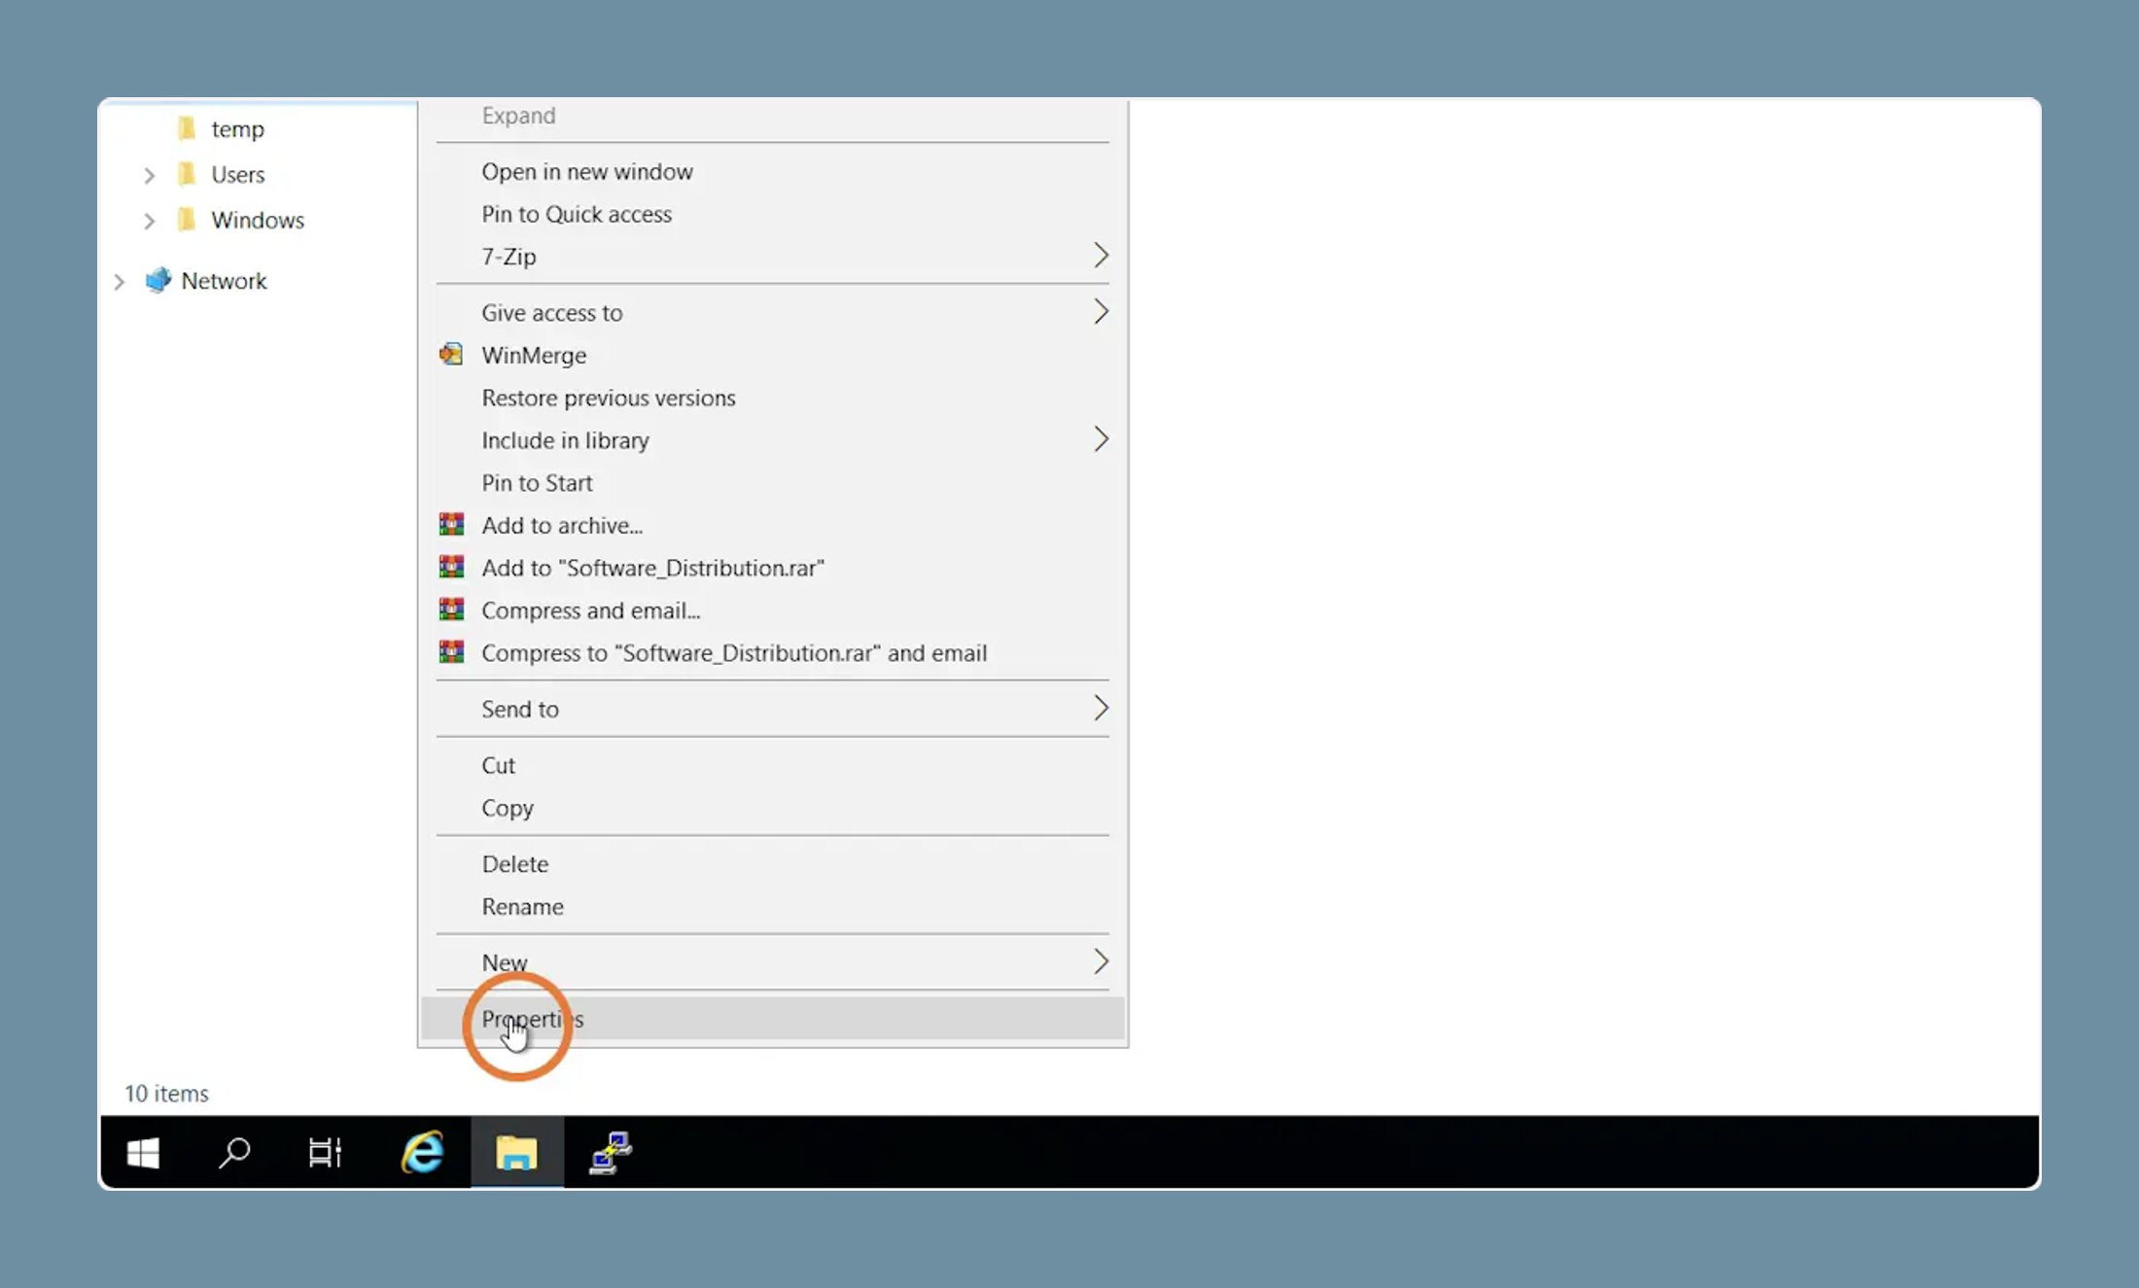Screen dimensions: 2139x1288
Task: Select the Users folder label
Action: [x=238, y=175]
